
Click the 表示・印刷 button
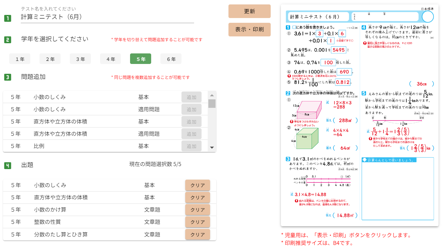(x=250, y=30)
